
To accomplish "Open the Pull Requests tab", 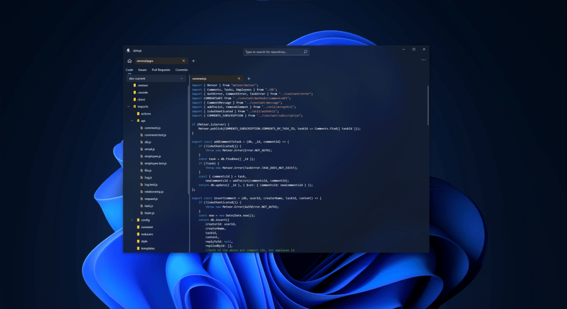I will pyautogui.click(x=161, y=70).
